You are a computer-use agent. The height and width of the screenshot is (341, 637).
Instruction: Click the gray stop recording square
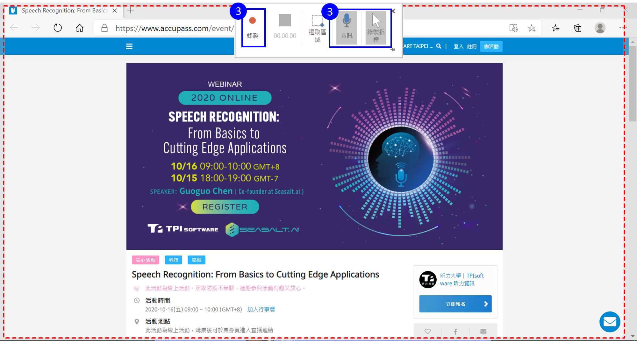click(x=285, y=20)
